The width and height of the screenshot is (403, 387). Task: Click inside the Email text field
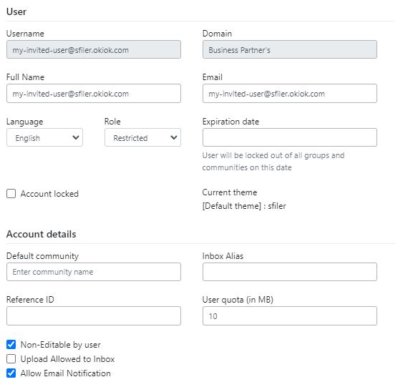290,94
